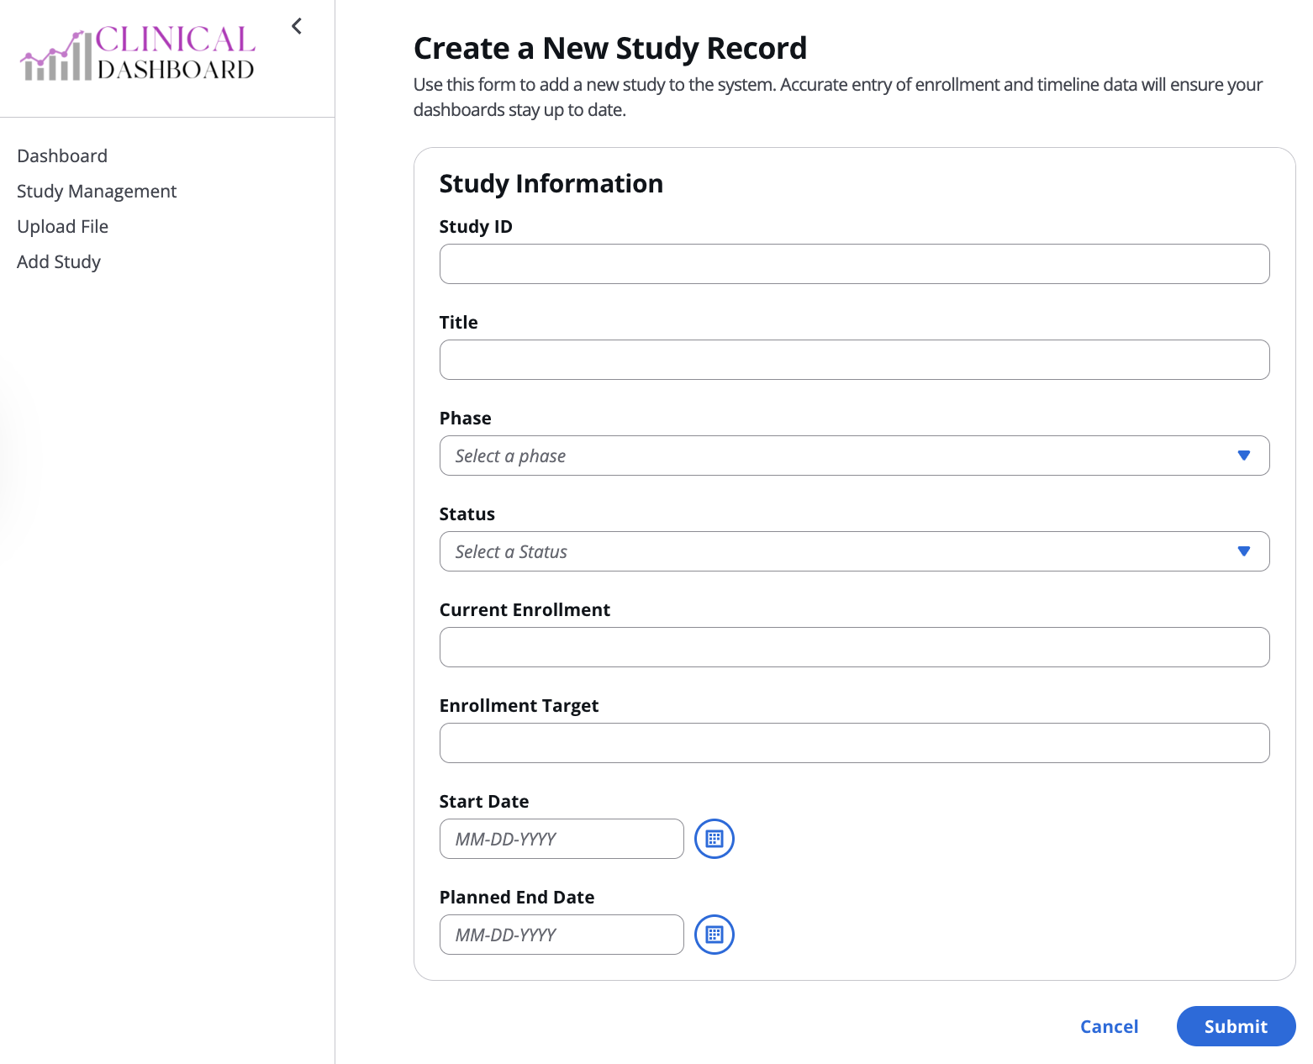Cancel the study creation form
The image size is (1313, 1064).
pyautogui.click(x=1109, y=1026)
